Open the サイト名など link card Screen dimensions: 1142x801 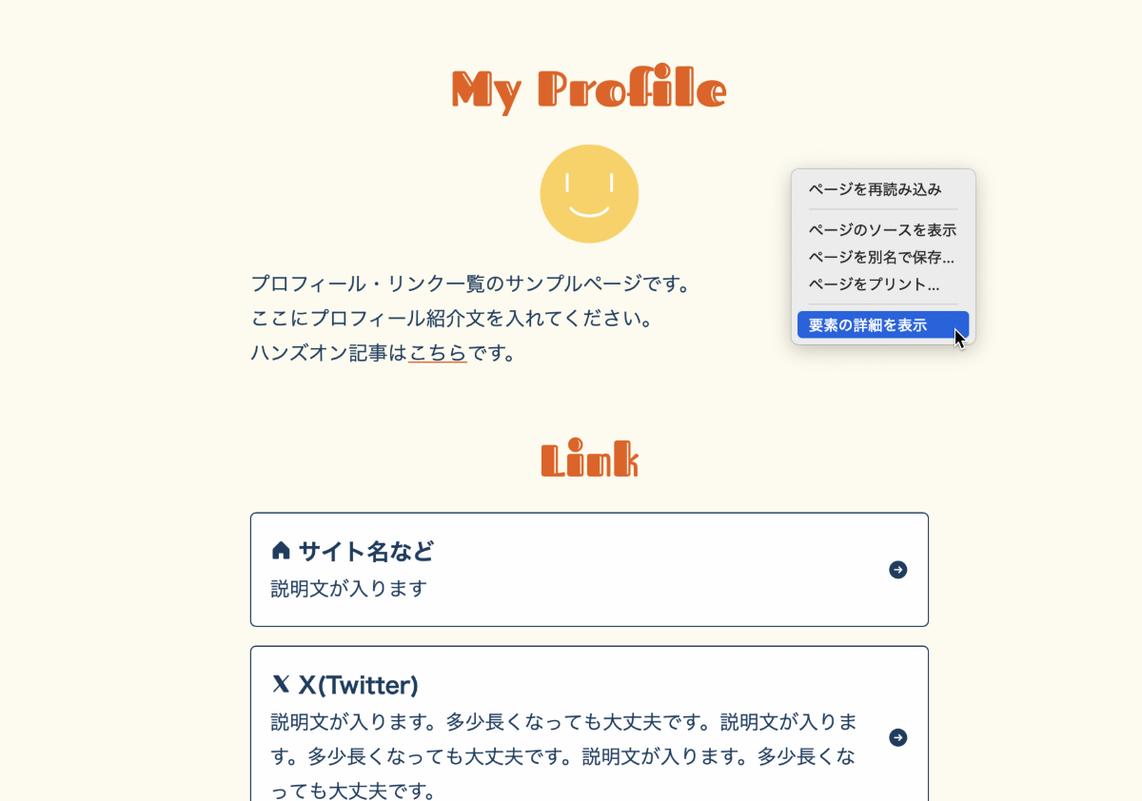pos(589,569)
